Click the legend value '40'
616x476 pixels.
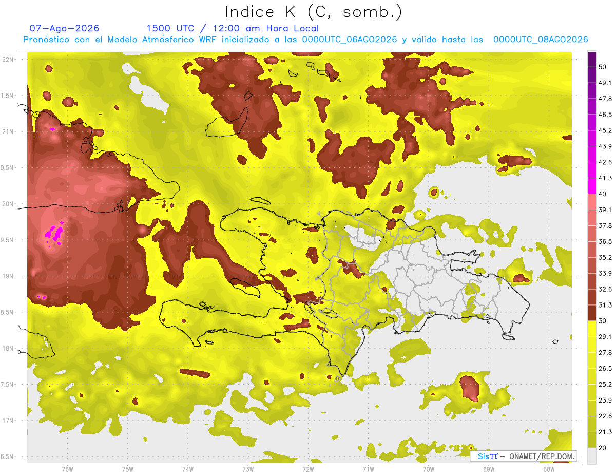(x=603, y=194)
